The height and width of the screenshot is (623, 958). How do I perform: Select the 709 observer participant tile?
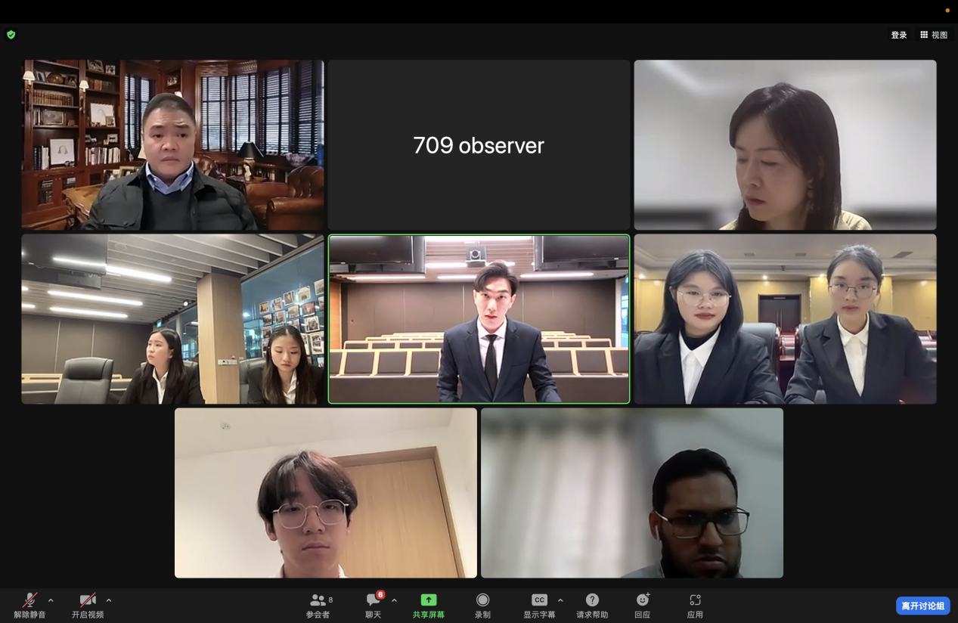pyautogui.click(x=479, y=145)
